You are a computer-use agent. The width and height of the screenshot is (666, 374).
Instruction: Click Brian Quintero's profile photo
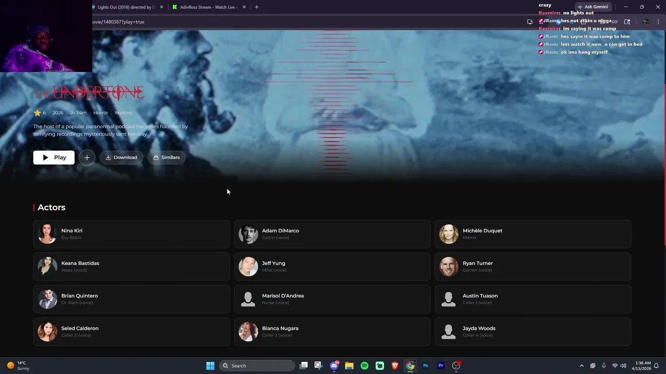tap(47, 299)
